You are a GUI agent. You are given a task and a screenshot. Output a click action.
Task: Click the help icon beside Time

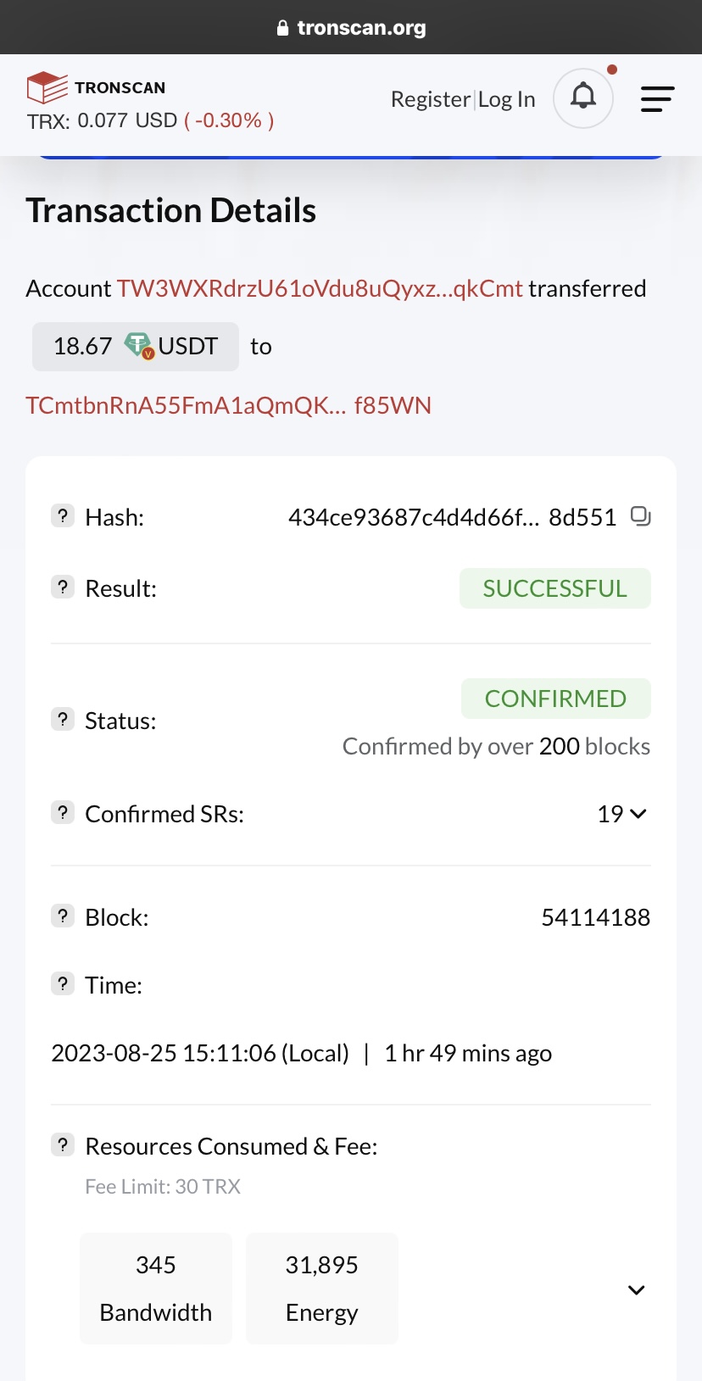(63, 983)
